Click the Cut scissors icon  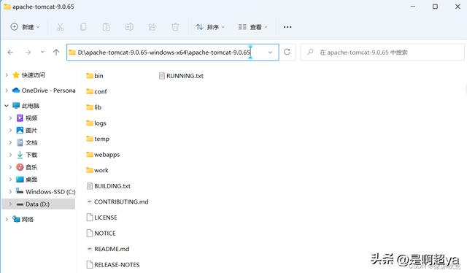click(60, 27)
